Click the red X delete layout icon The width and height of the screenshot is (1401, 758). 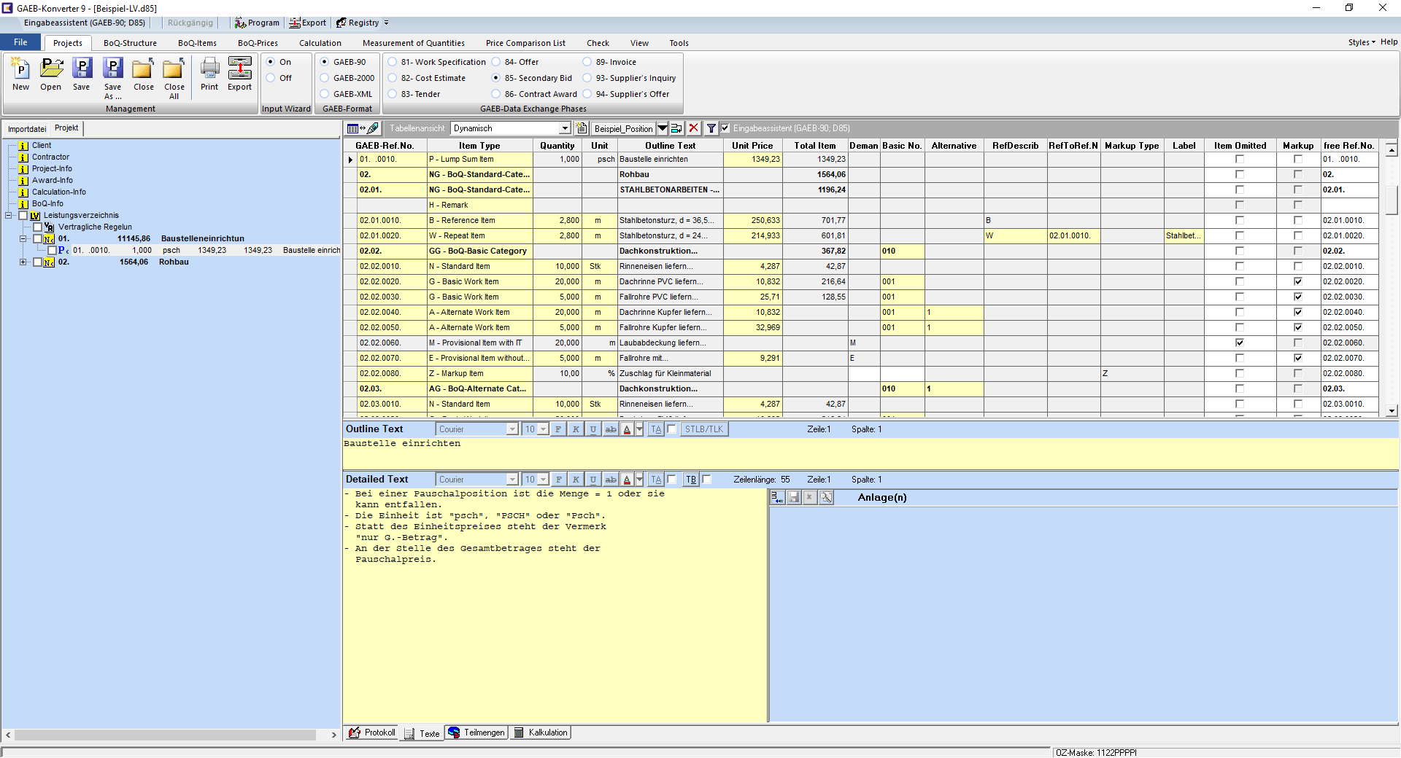pos(693,128)
